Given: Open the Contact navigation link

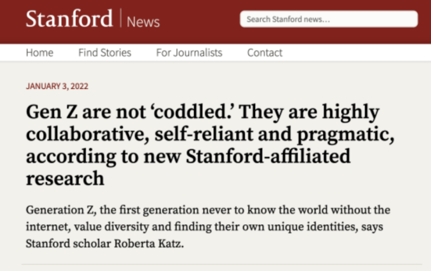Looking at the screenshot, I should coord(265,52).
